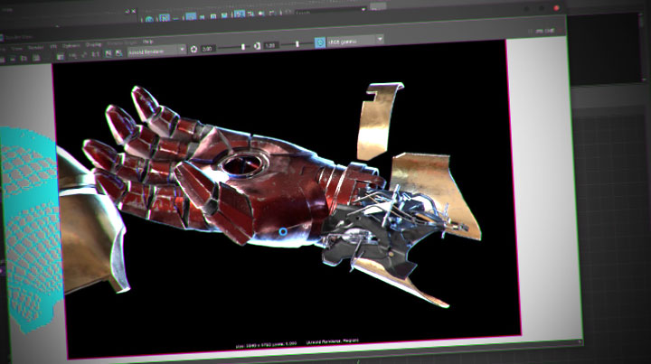Screen dimensions: 651x364
Task: Click the first blue sphere icon in main Maya toolbar
Action: (149, 19)
